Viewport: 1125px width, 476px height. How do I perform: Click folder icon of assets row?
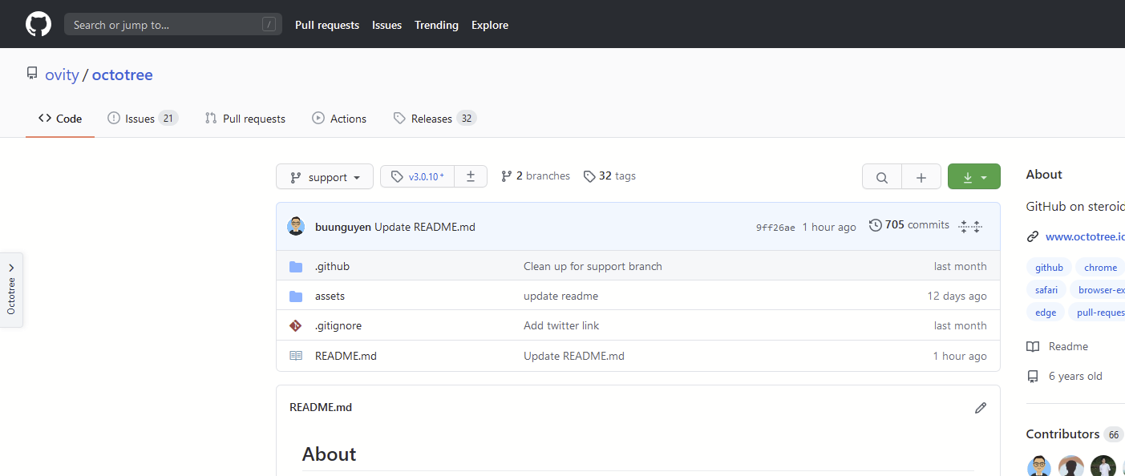point(296,296)
